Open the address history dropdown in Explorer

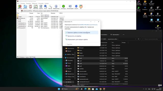point(135,39)
